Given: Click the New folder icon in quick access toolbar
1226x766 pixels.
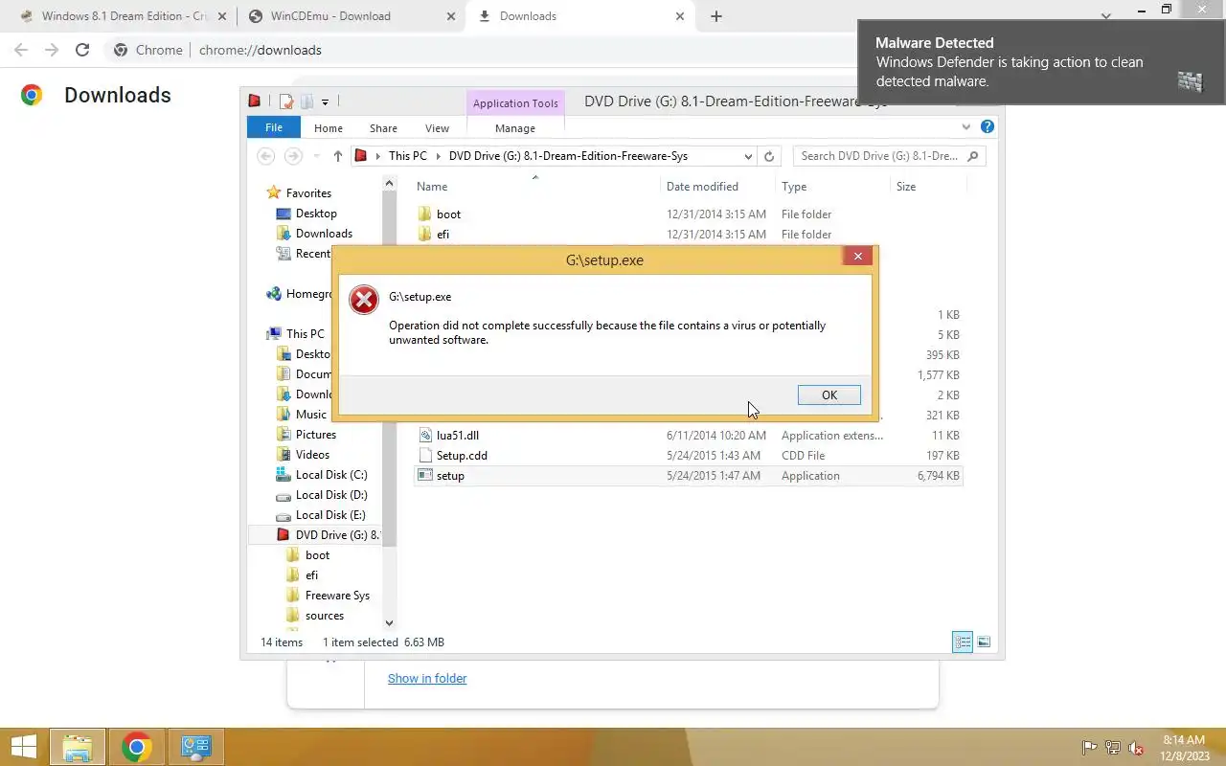Looking at the screenshot, I should tap(306, 101).
